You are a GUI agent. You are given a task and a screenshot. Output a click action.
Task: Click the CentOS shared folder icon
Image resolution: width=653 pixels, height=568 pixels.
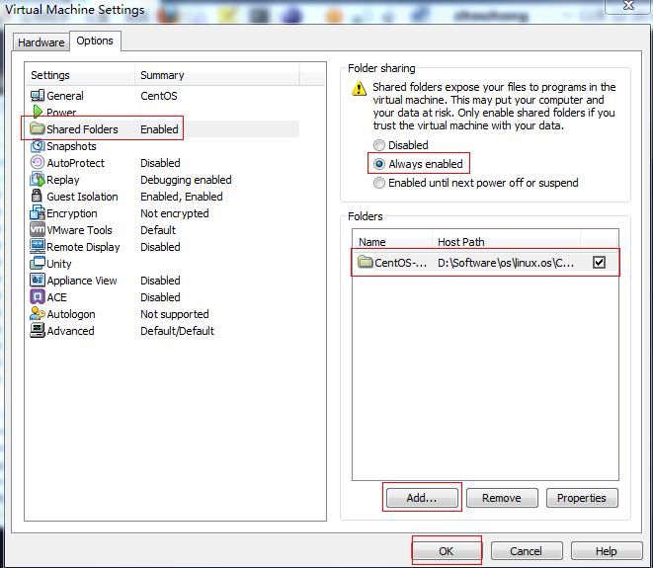pyautogui.click(x=366, y=262)
